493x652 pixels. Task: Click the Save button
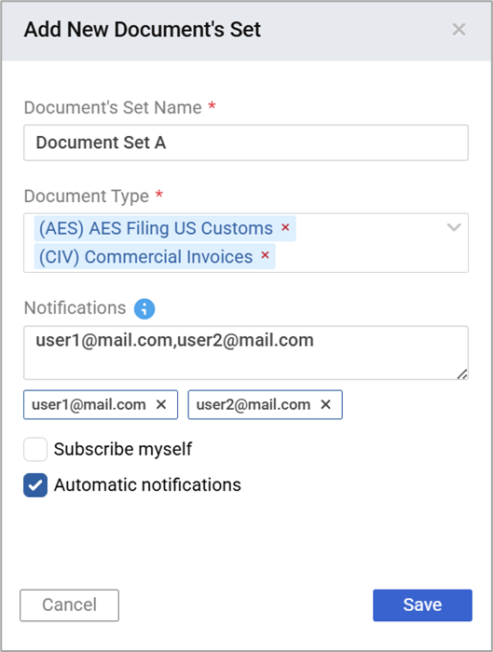point(422,605)
